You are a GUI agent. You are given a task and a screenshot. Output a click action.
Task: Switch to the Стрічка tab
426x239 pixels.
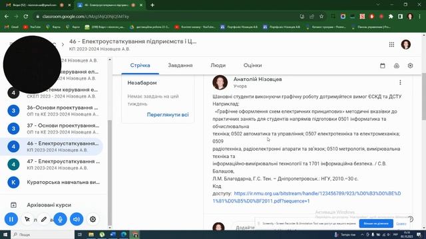click(140, 65)
